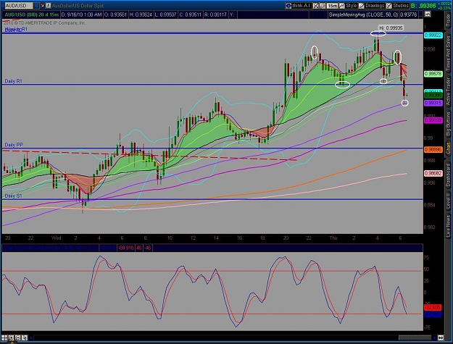Click the green 0.99578 price bubble
453x344 pixels.
click(x=433, y=74)
